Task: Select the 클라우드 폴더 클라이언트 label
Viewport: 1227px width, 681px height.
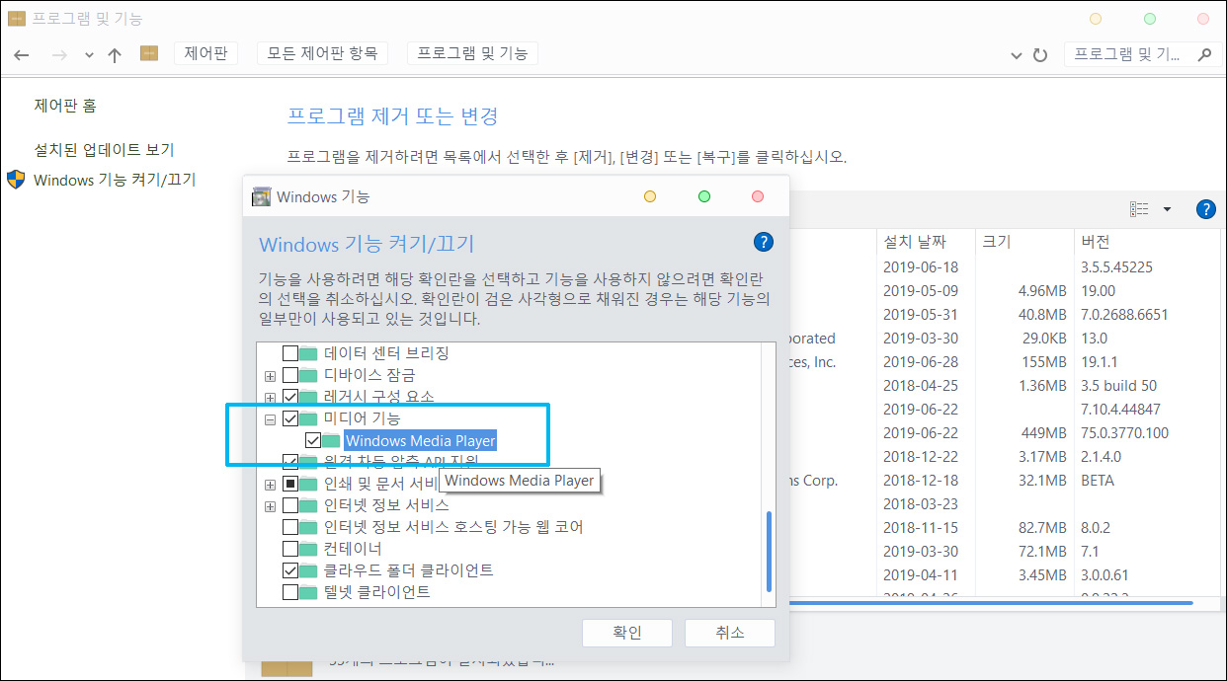Action: click(x=409, y=570)
